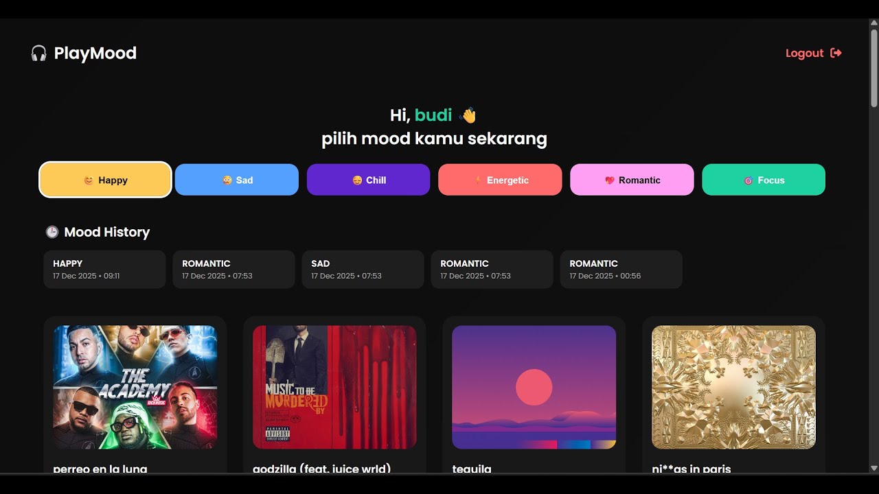
Task: Click the target emoji on Focus button
Action: pyautogui.click(x=749, y=180)
